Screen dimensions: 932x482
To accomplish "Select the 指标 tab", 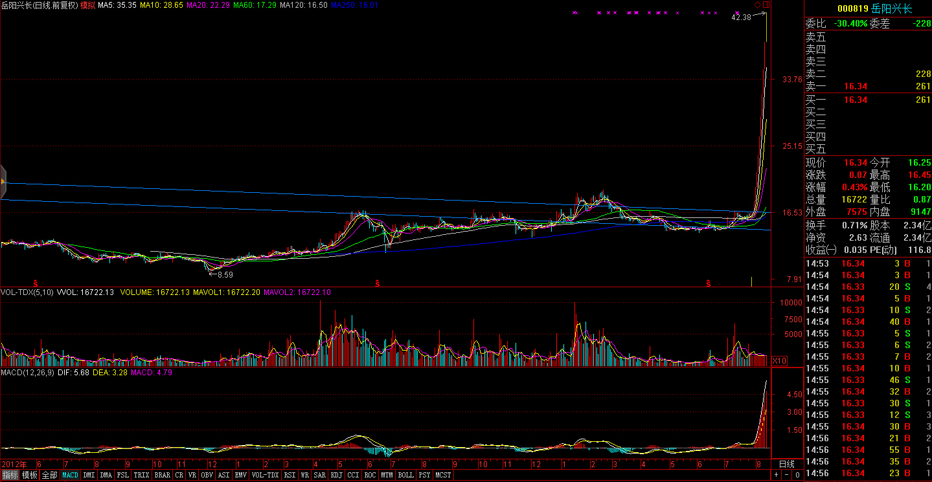I will pyautogui.click(x=10, y=475).
